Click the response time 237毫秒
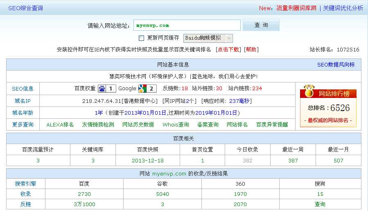368x211 pixels. click(239, 101)
